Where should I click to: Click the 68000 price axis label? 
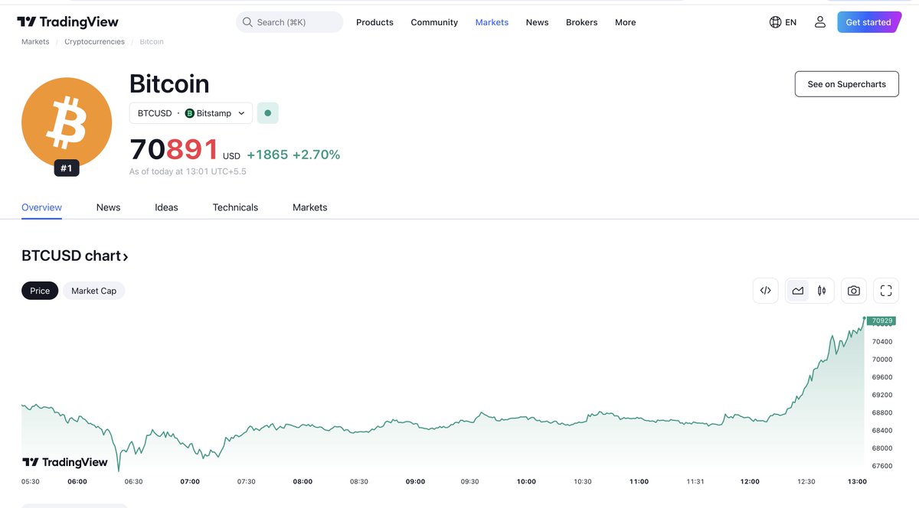[x=882, y=448]
